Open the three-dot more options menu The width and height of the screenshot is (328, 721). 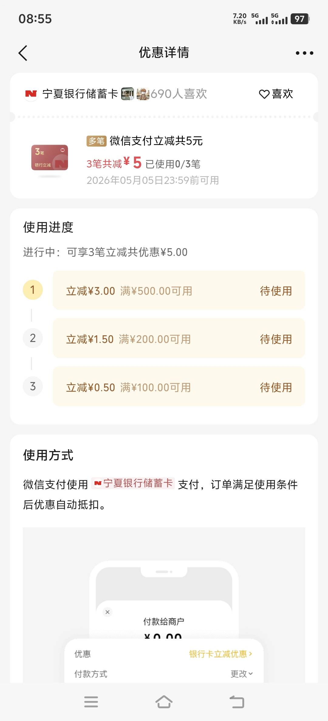(x=304, y=53)
